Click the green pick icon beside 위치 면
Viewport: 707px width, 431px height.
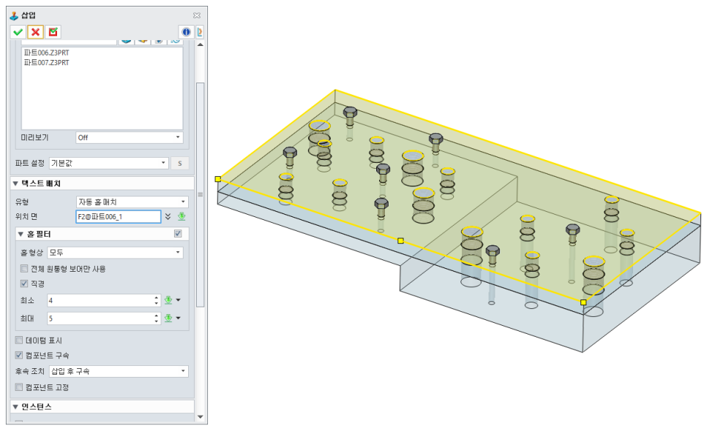point(182,216)
